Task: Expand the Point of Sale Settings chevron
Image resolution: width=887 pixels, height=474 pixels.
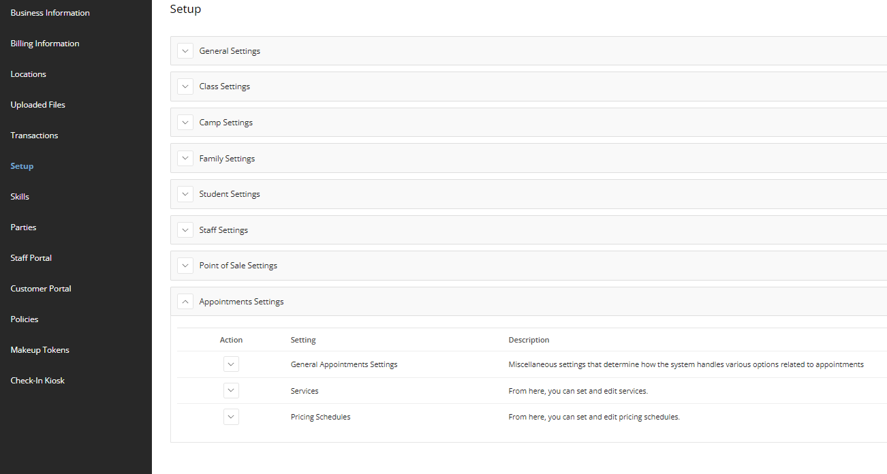Action: (185, 266)
